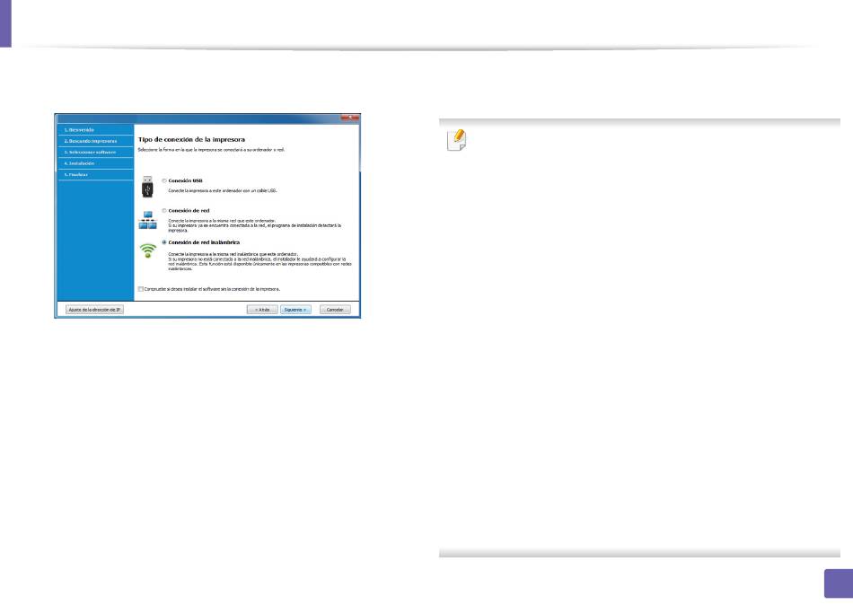Select the Conexión de red inalámbrica radio button
Viewport: 853px width, 605px height.
164,242
